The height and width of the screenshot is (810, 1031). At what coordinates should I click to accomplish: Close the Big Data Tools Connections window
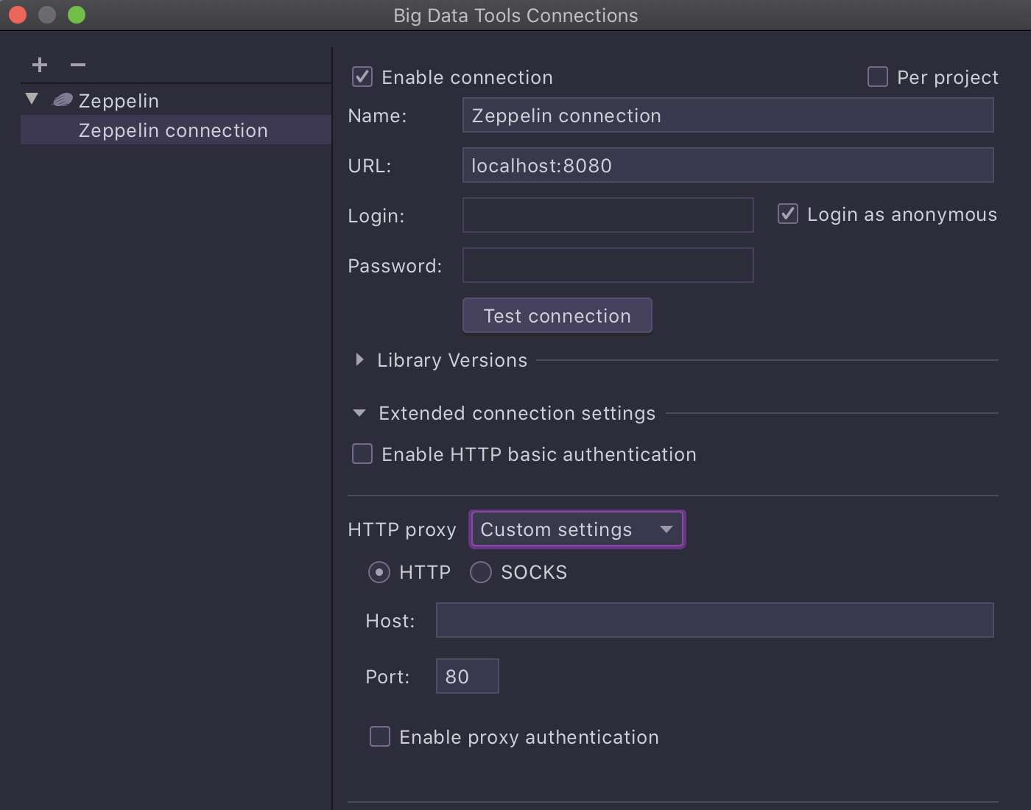[18, 15]
